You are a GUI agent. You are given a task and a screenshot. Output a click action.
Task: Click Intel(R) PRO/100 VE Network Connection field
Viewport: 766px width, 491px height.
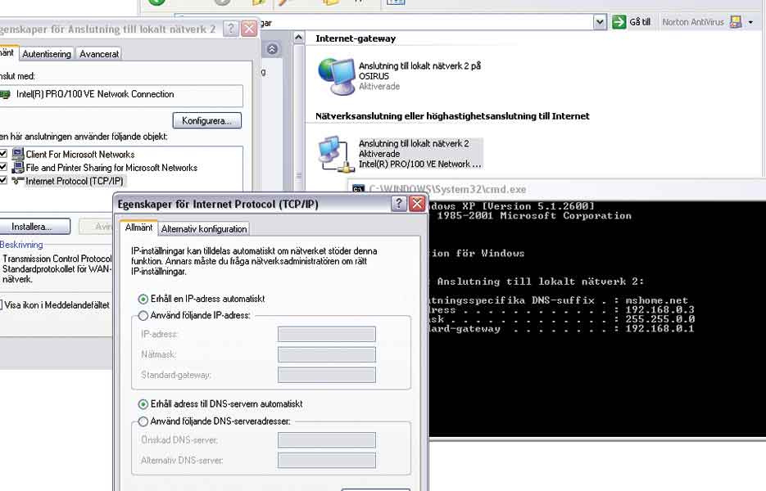pyautogui.click(x=120, y=96)
